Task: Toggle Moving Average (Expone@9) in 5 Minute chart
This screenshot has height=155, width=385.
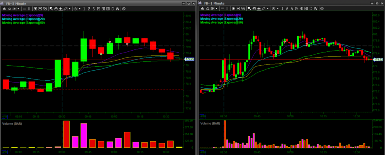Action: point(21,15)
